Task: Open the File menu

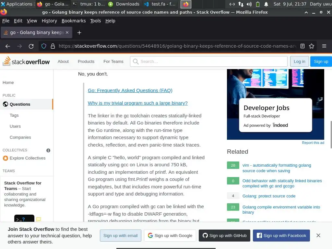Action: (6, 21)
